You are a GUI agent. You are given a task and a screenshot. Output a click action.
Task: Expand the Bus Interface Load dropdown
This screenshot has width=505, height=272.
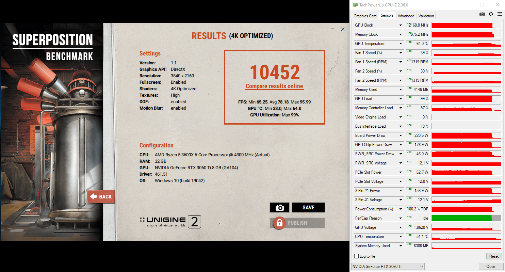click(401, 126)
